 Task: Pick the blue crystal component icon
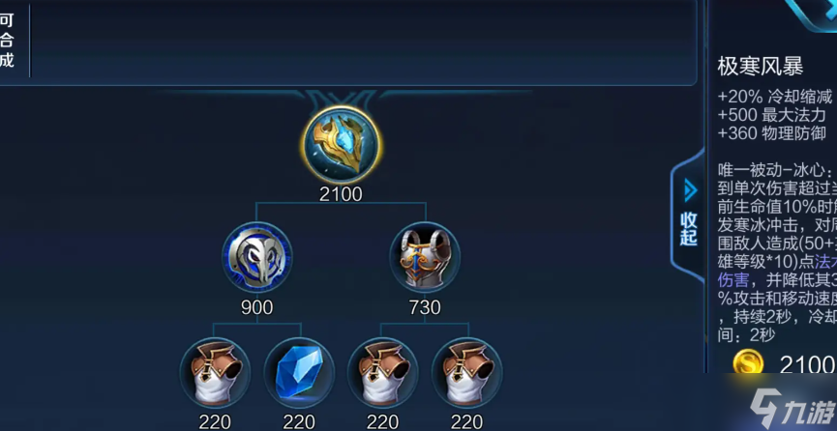[x=299, y=373]
